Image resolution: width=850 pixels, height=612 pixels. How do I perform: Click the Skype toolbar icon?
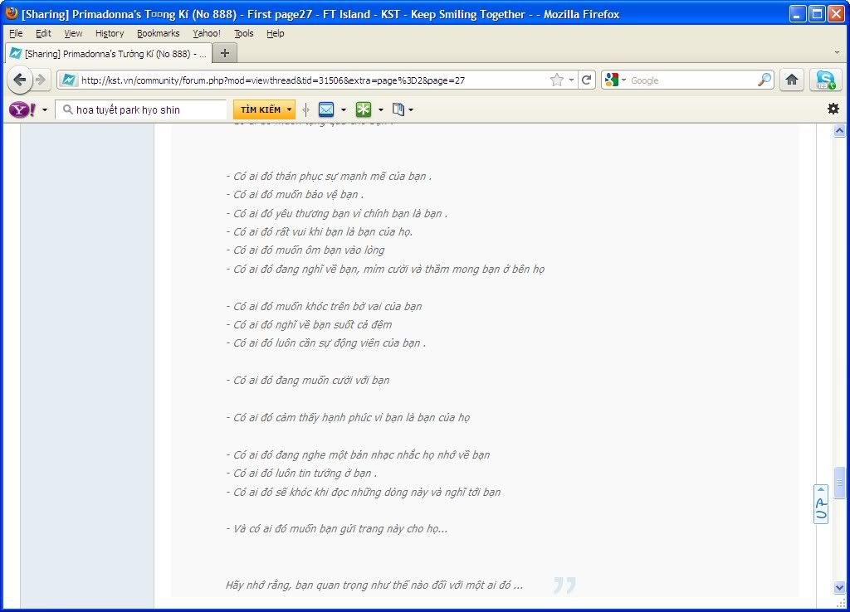[825, 80]
